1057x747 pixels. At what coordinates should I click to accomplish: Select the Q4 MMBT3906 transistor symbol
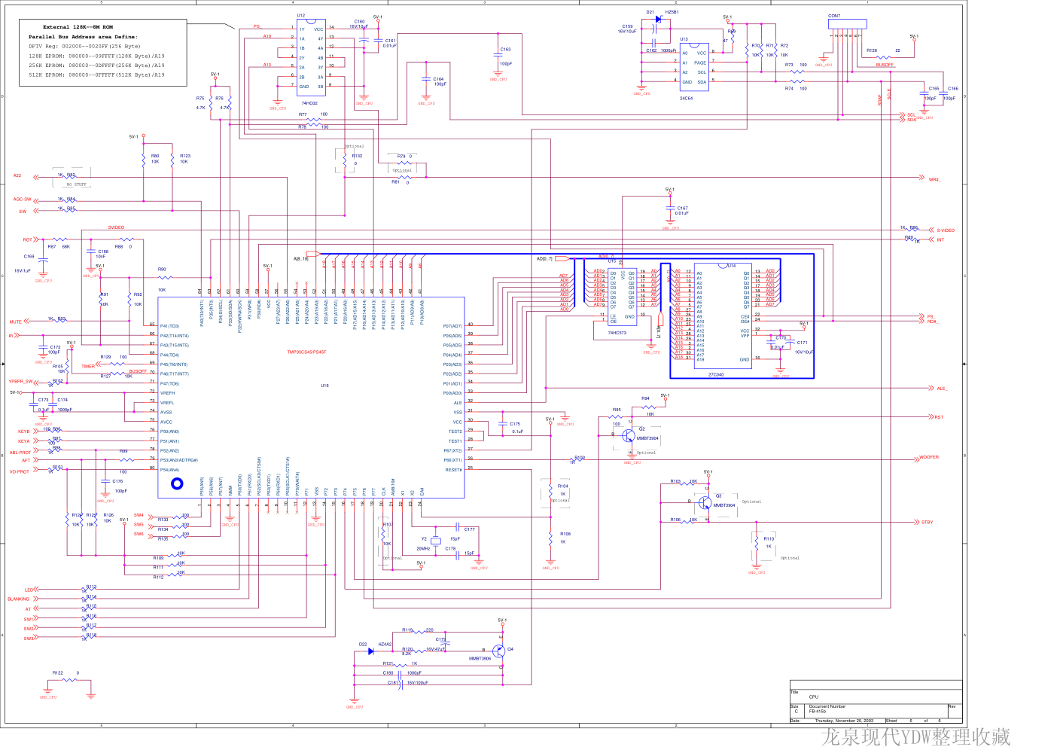tap(498, 651)
